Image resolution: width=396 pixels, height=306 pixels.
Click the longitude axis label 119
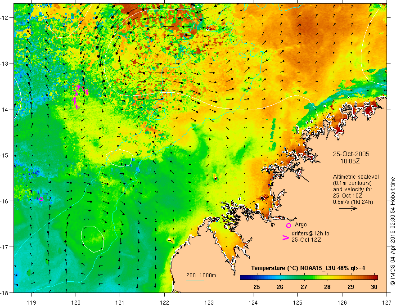[x=31, y=302]
